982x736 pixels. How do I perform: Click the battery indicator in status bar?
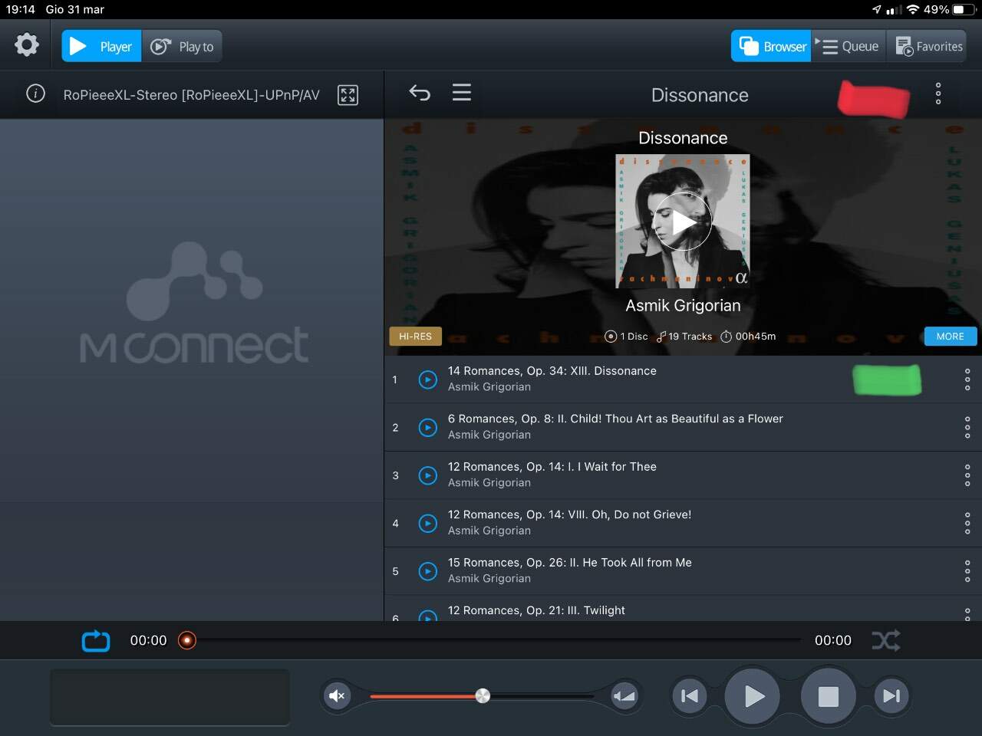[x=964, y=9]
